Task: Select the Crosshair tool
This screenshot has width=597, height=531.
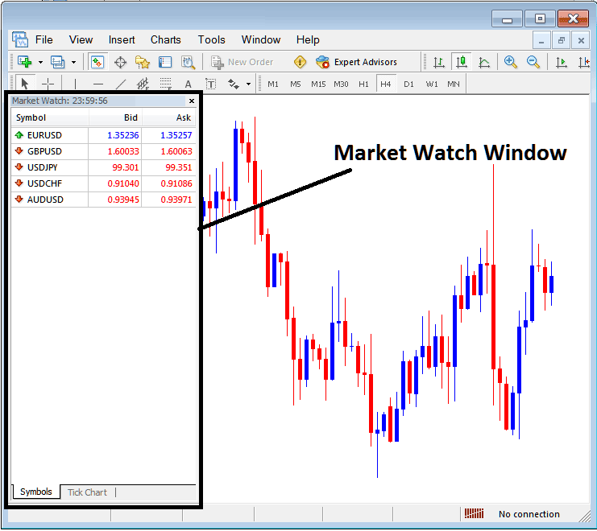Action: pos(48,84)
